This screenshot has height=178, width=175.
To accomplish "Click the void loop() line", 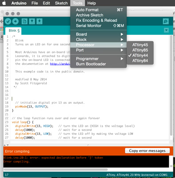I will [x=23, y=122].
